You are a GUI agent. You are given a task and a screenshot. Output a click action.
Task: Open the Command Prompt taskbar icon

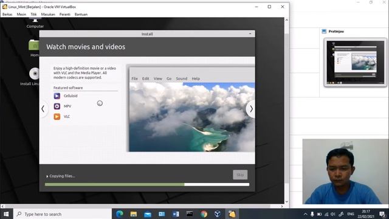tap(190, 214)
